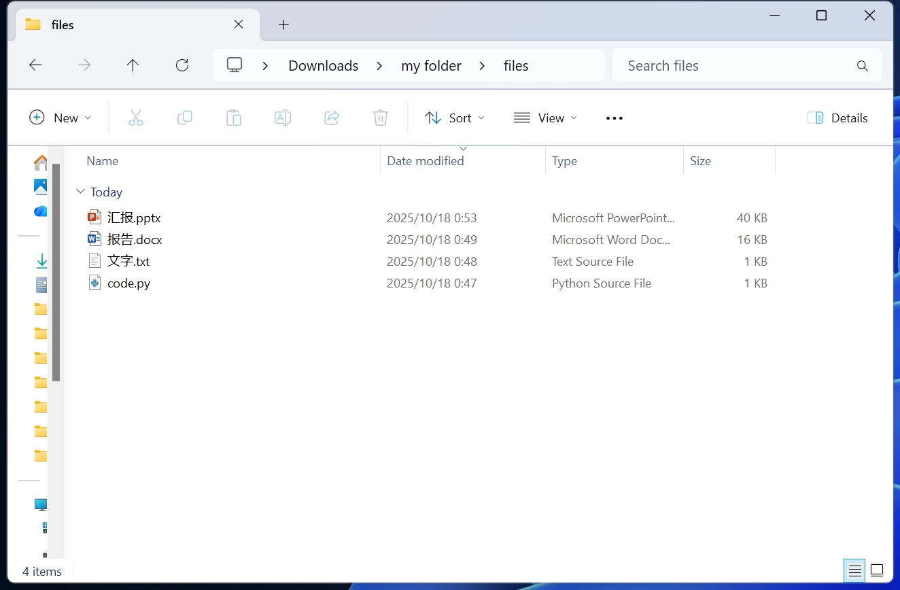Go up one directory level

[133, 65]
